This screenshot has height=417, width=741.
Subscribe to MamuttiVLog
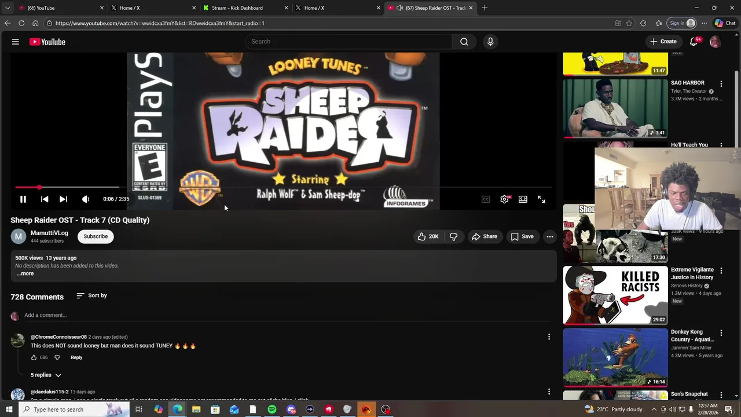click(x=96, y=236)
